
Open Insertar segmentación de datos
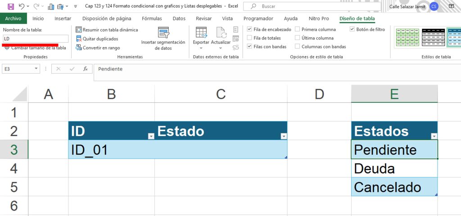(163, 39)
